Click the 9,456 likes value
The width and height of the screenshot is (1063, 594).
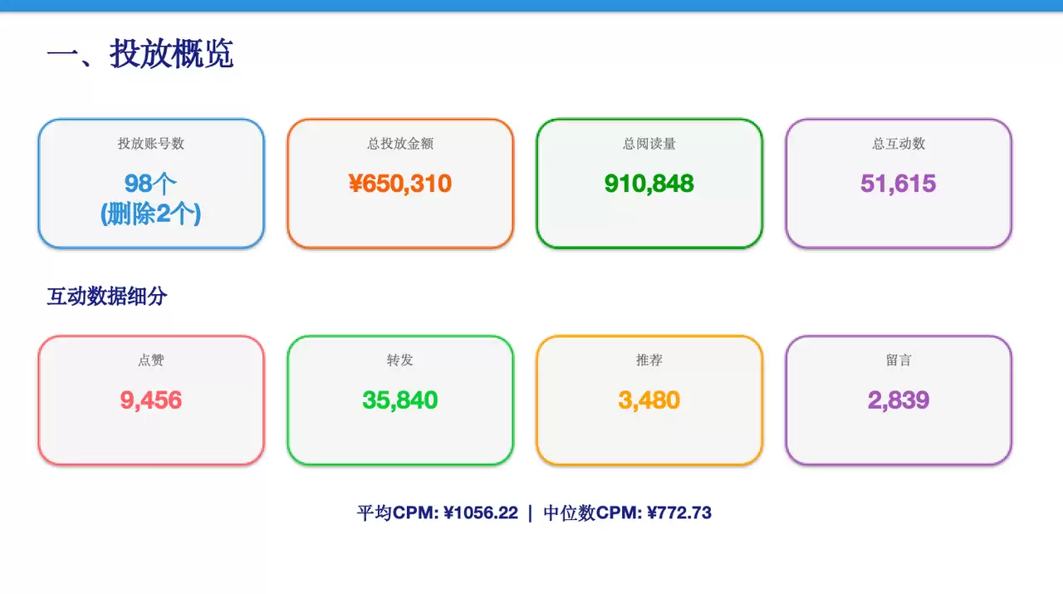(x=151, y=400)
